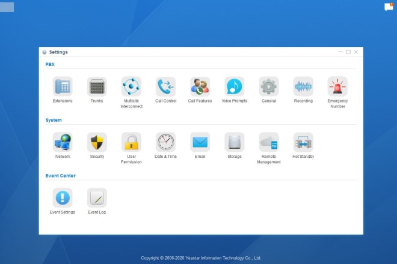Open Recording settings
397x264 pixels.
pyautogui.click(x=303, y=86)
